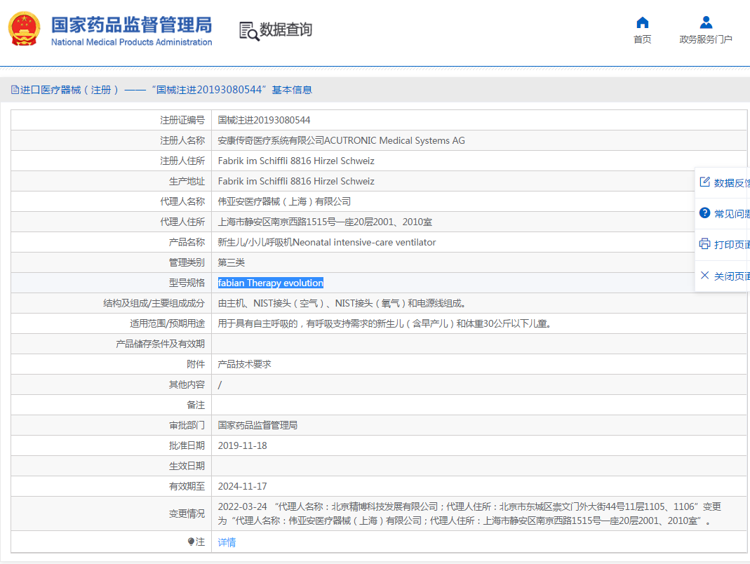
Task: Click the document icon before 进口医疗器械
Action: (x=15, y=90)
